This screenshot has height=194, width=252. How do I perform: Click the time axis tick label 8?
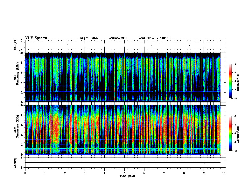(184, 173)
